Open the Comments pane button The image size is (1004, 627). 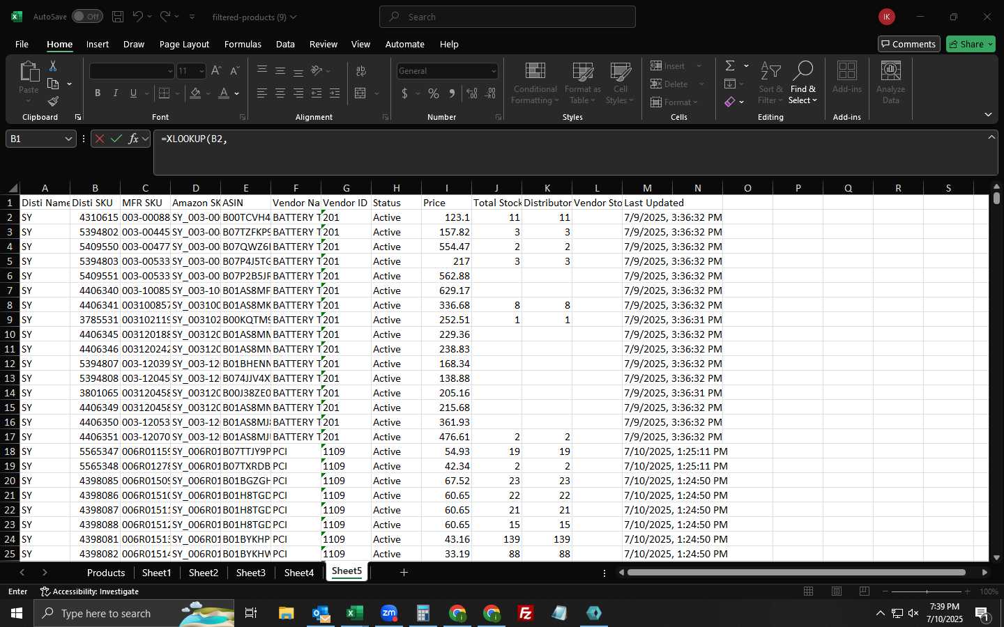pos(909,44)
